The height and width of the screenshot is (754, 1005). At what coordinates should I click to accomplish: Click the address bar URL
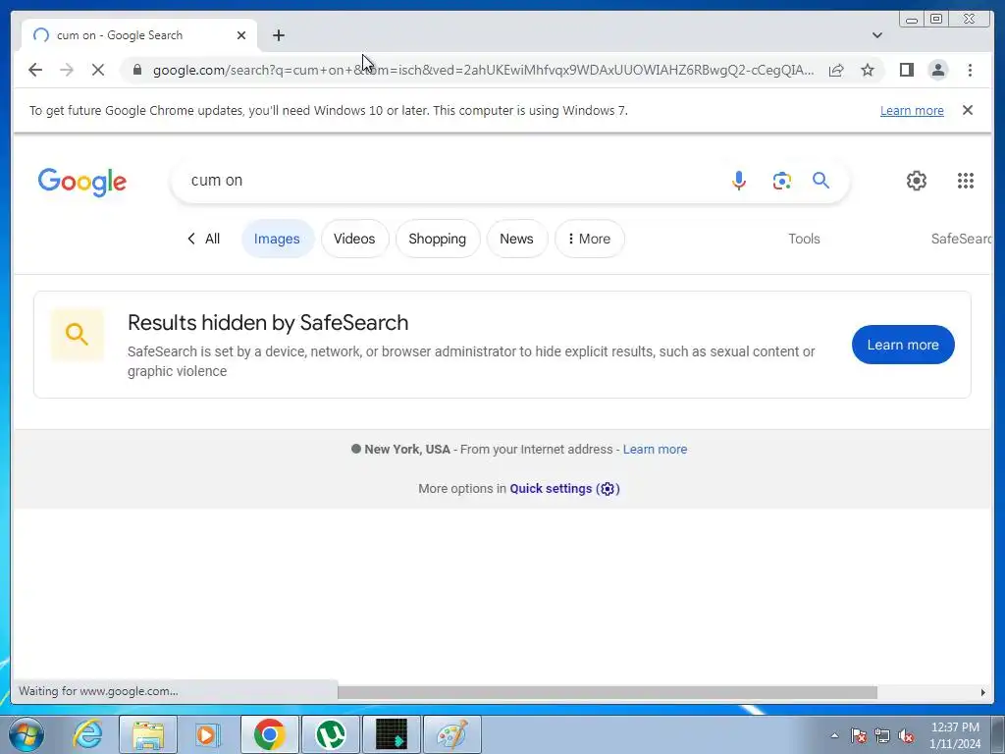[x=483, y=70]
